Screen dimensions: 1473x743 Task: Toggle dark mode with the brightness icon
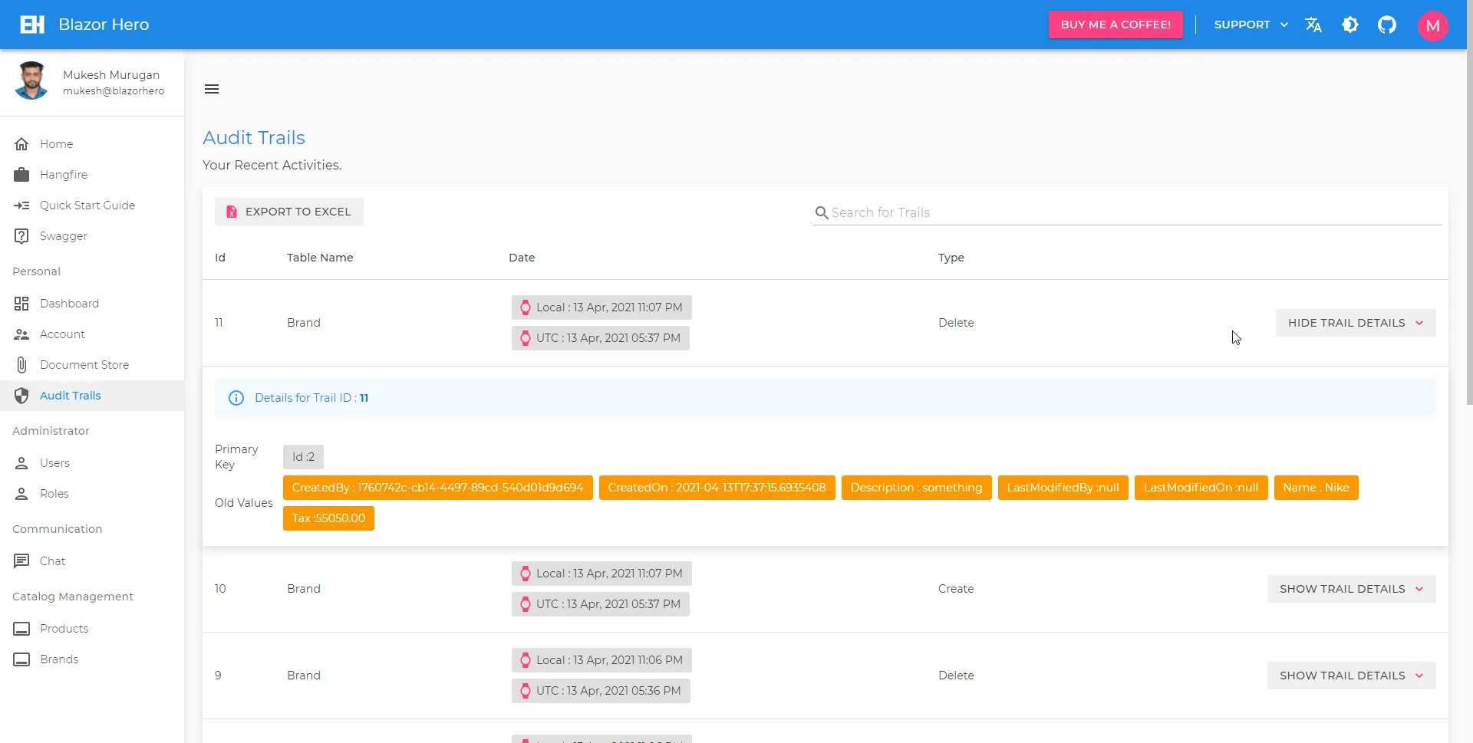click(x=1350, y=25)
